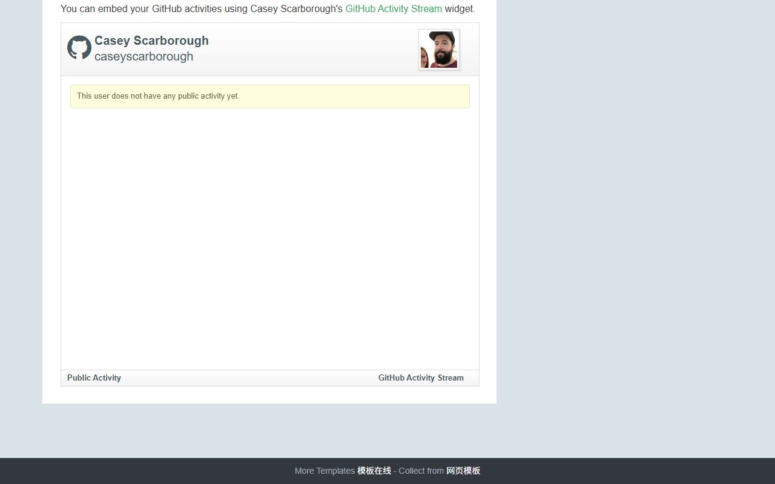Click GitHub Activity Stream footer link

click(421, 378)
